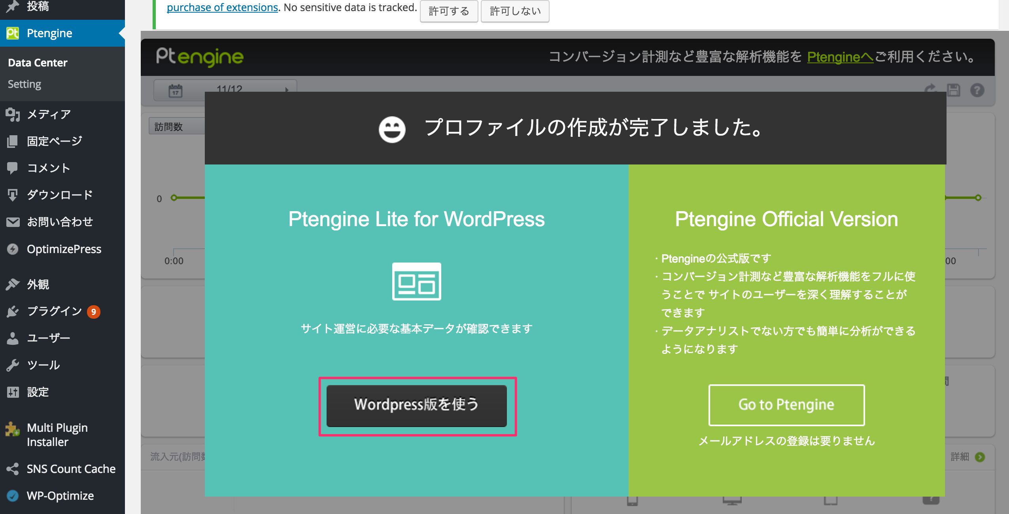Click the calendar icon in the date picker

pos(176,90)
